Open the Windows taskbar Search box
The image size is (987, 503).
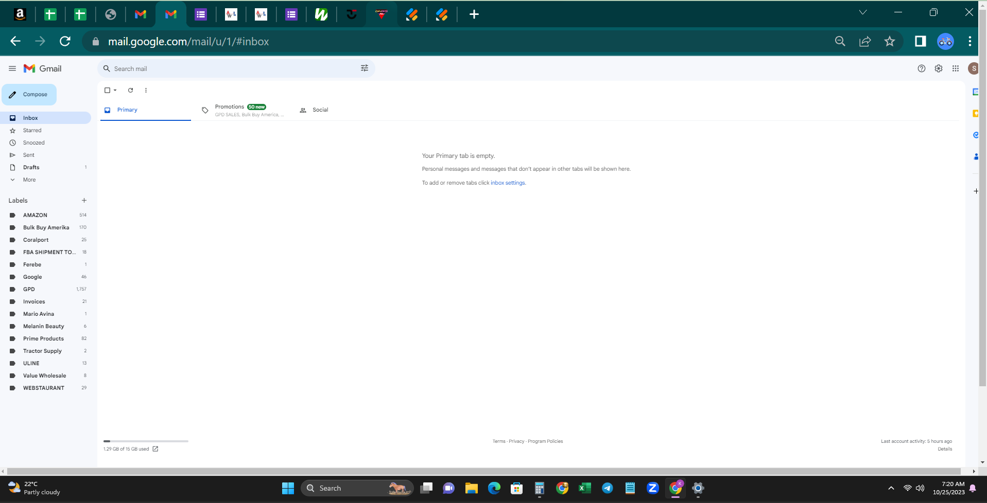357,488
